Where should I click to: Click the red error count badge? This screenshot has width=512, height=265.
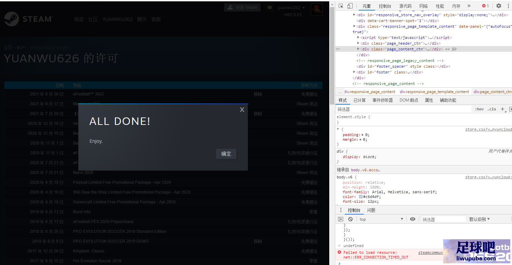[x=486, y=6]
